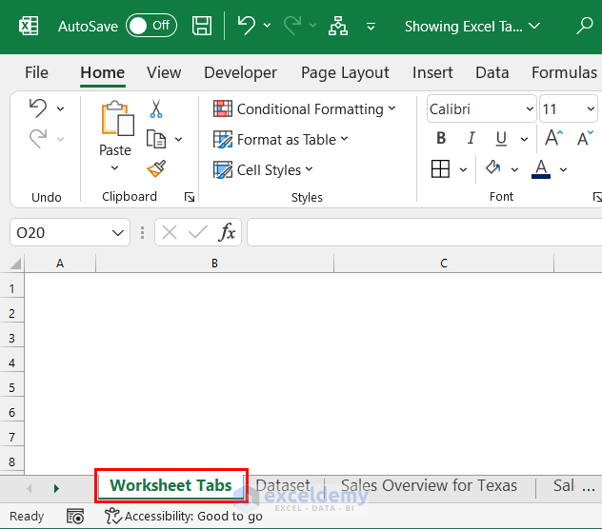Click Accessibility: Good to go status
This screenshot has width=602, height=529.
184,516
